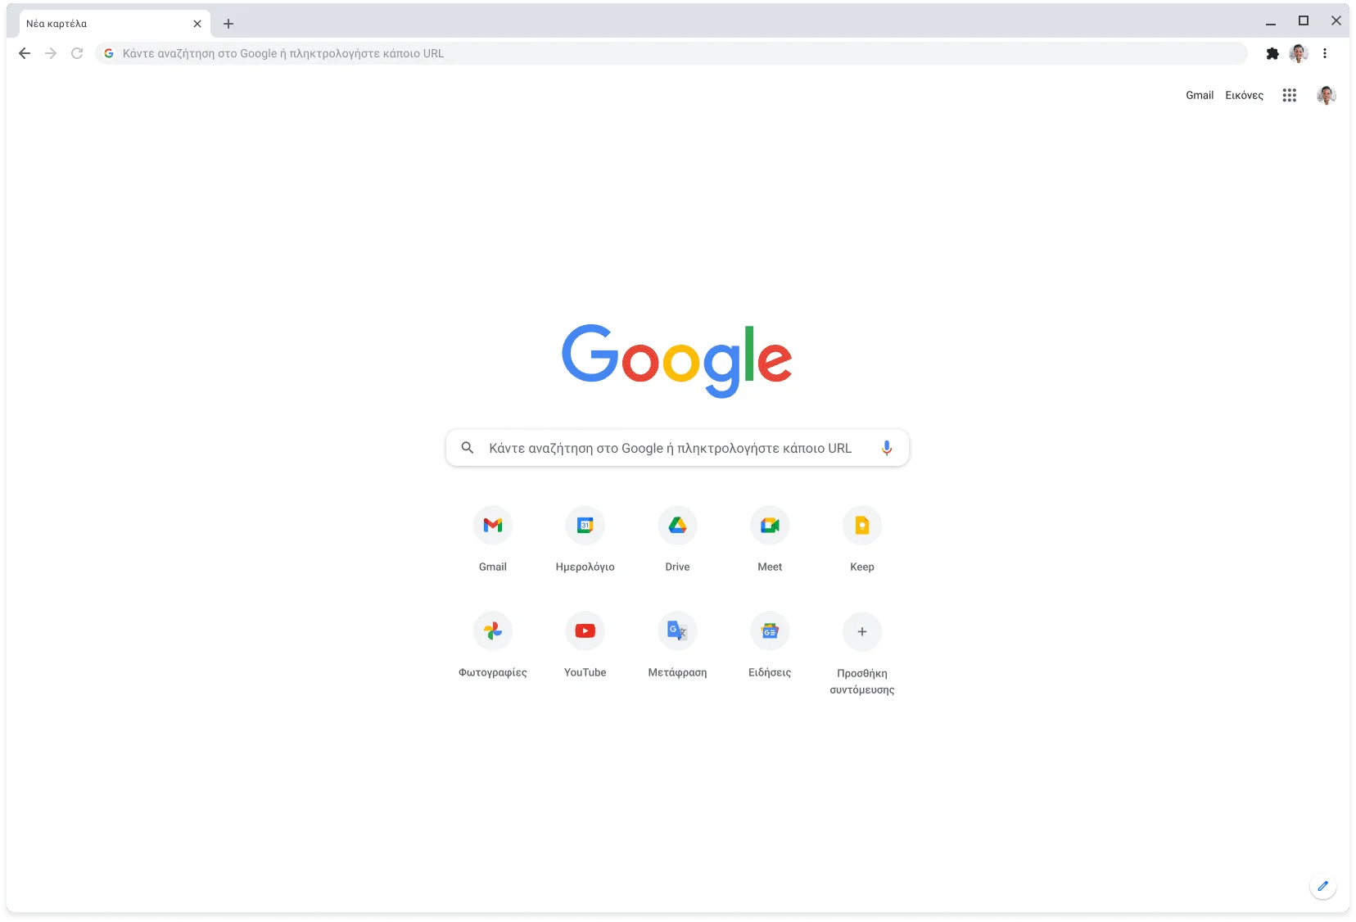The width and height of the screenshot is (1356, 922).
Task: Open the Extensions puzzle icon
Action: pos(1272,53)
